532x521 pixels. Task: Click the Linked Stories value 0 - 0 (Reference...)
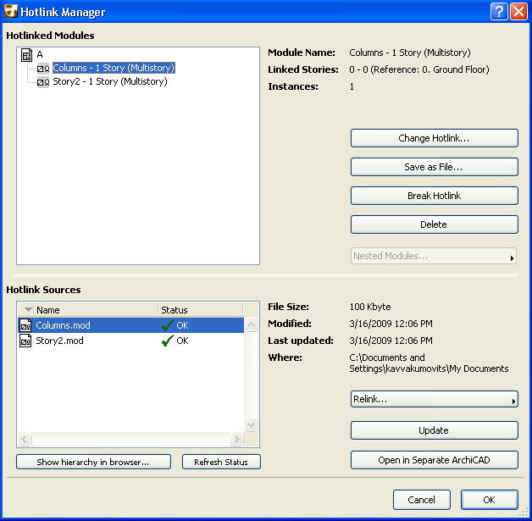(419, 69)
